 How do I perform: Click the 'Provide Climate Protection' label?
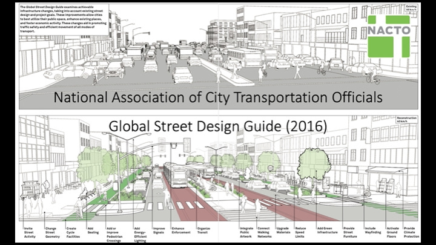412,232
